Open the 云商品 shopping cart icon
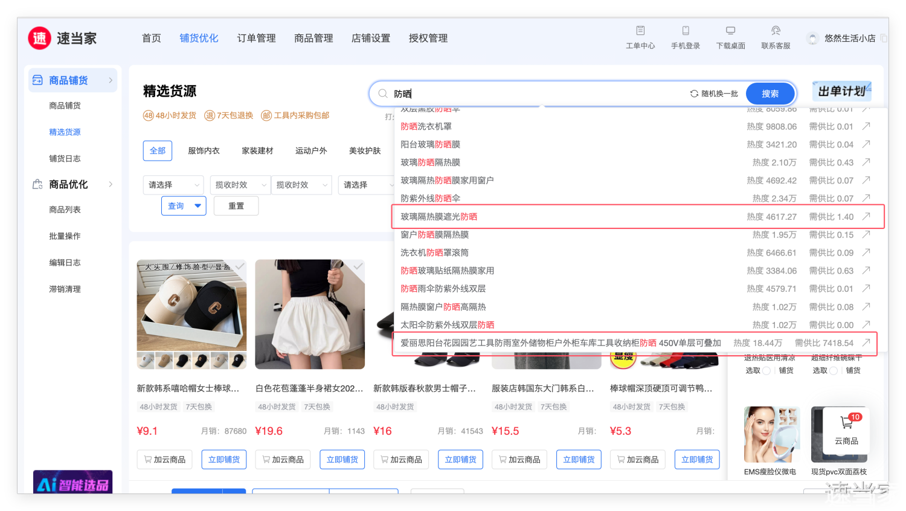 click(846, 423)
